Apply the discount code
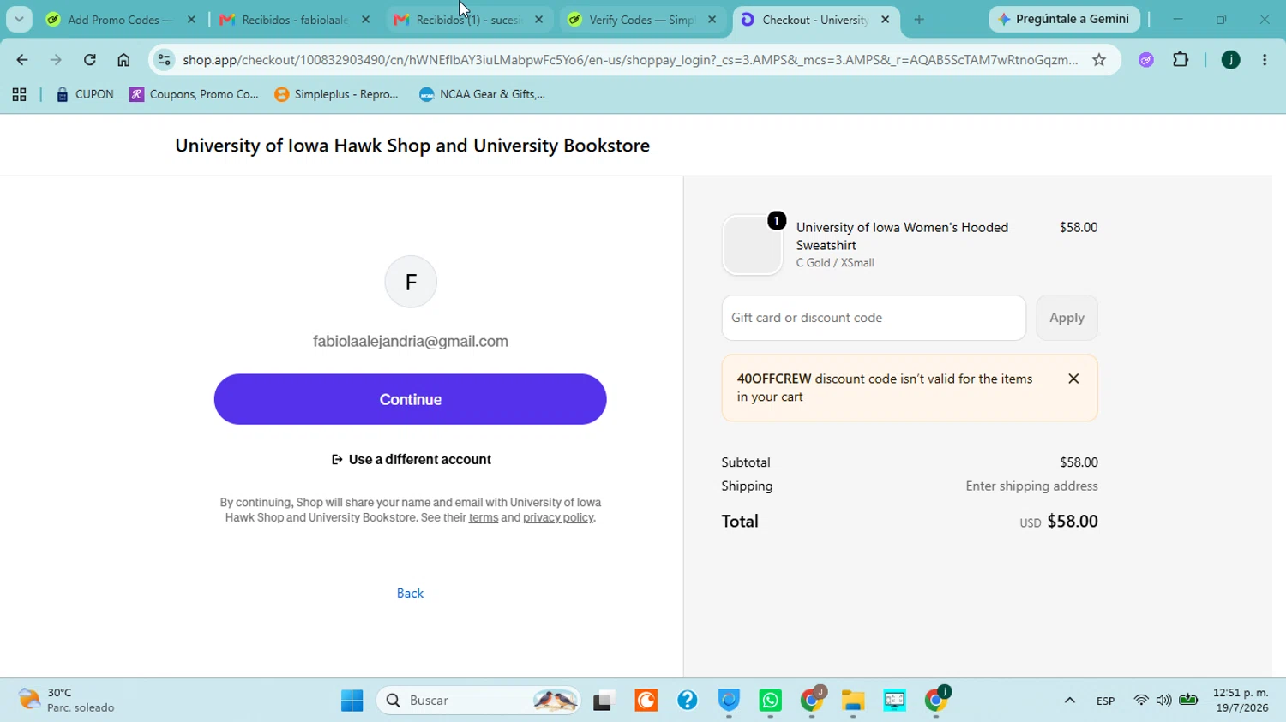The width and height of the screenshot is (1286, 722). tap(1067, 318)
